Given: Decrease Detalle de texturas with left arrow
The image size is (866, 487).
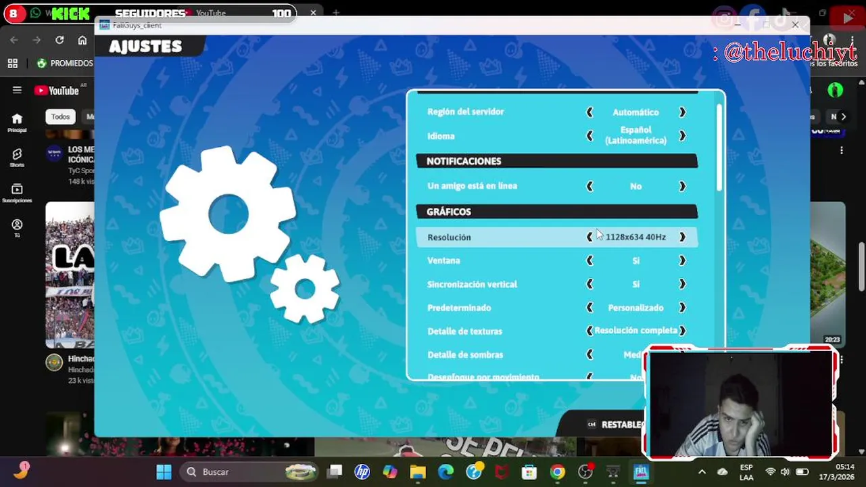Looking at the screenshot, I should click(590, 331).
